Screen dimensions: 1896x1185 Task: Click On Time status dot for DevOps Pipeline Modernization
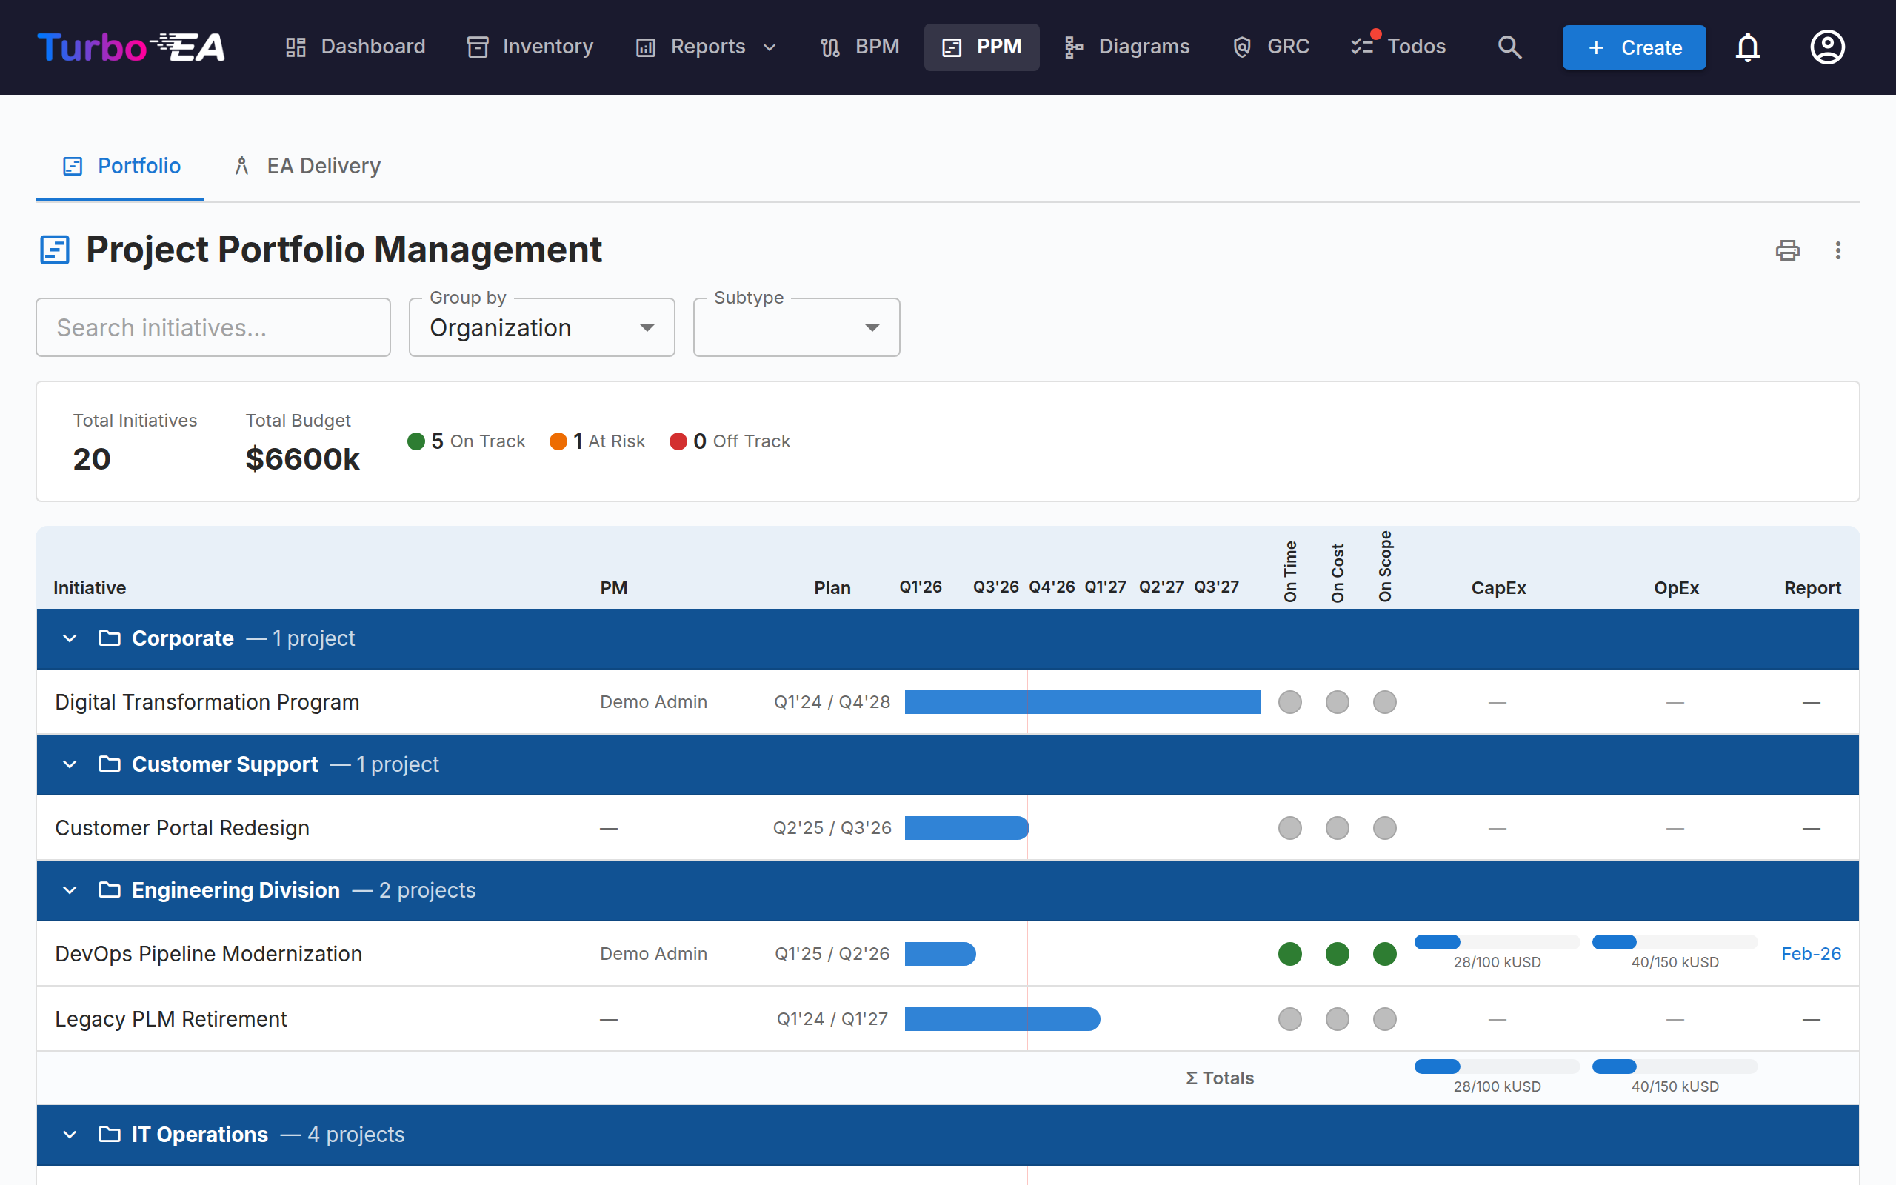tap(1289, 954)
